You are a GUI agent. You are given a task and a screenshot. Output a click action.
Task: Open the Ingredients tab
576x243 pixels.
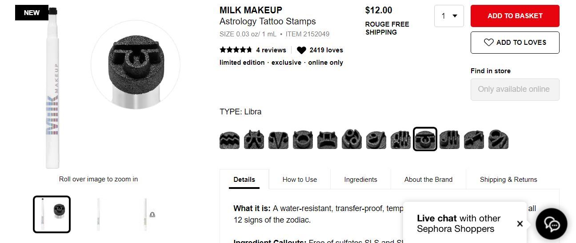[x=360, y=180]
